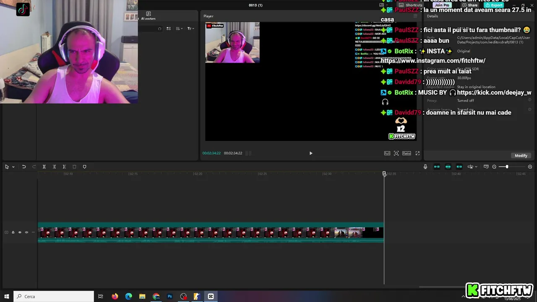
Task: Open Firefox from the taskbar
Action: (x=115, y=297)
